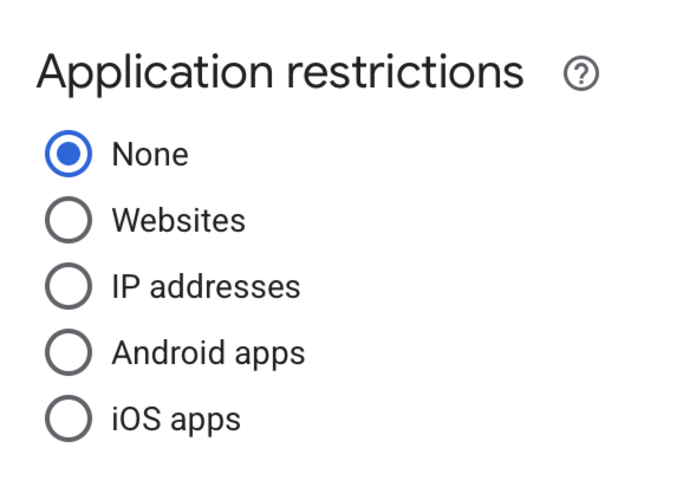The image size is (683, 487).
Task: Open help for Application restrictions
Action: click(x=581, y=74)
